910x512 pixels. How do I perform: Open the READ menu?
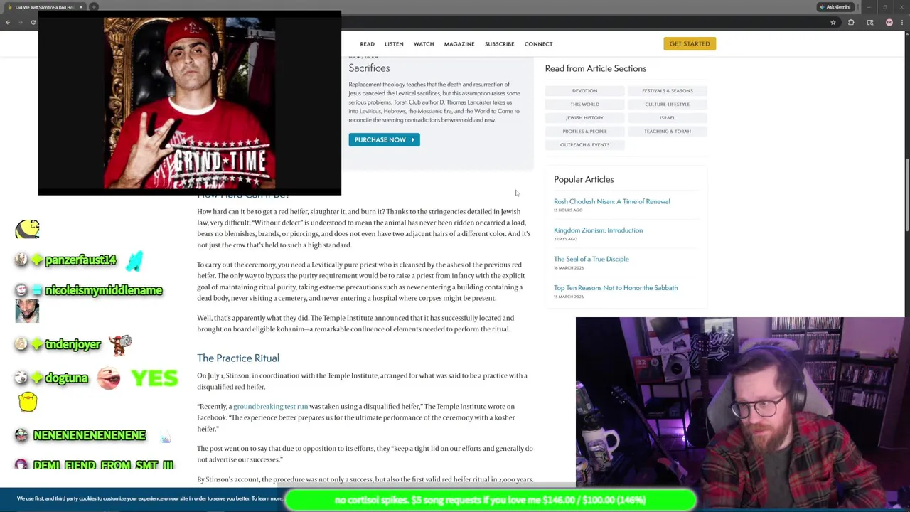click(x=367, y=44)
